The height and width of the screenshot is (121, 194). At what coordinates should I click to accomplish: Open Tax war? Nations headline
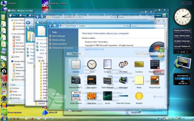(182, 47)
